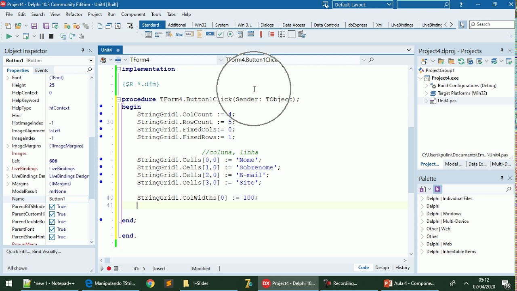Toggle the ParentBiDiMode checkbox
The height and width of the screenshot is (291, 517).
52,207
